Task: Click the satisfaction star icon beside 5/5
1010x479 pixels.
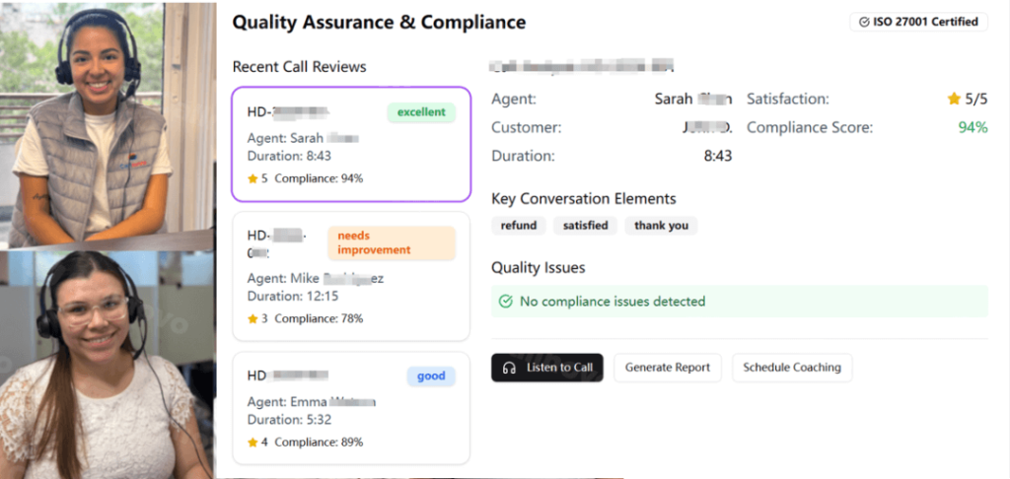Action: click(954, 99)
